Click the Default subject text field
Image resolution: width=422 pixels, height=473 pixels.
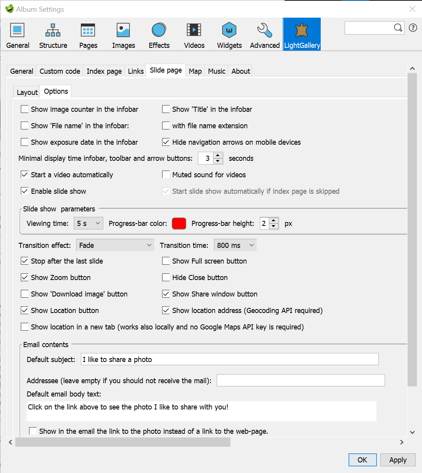click(x=230, y=359)
